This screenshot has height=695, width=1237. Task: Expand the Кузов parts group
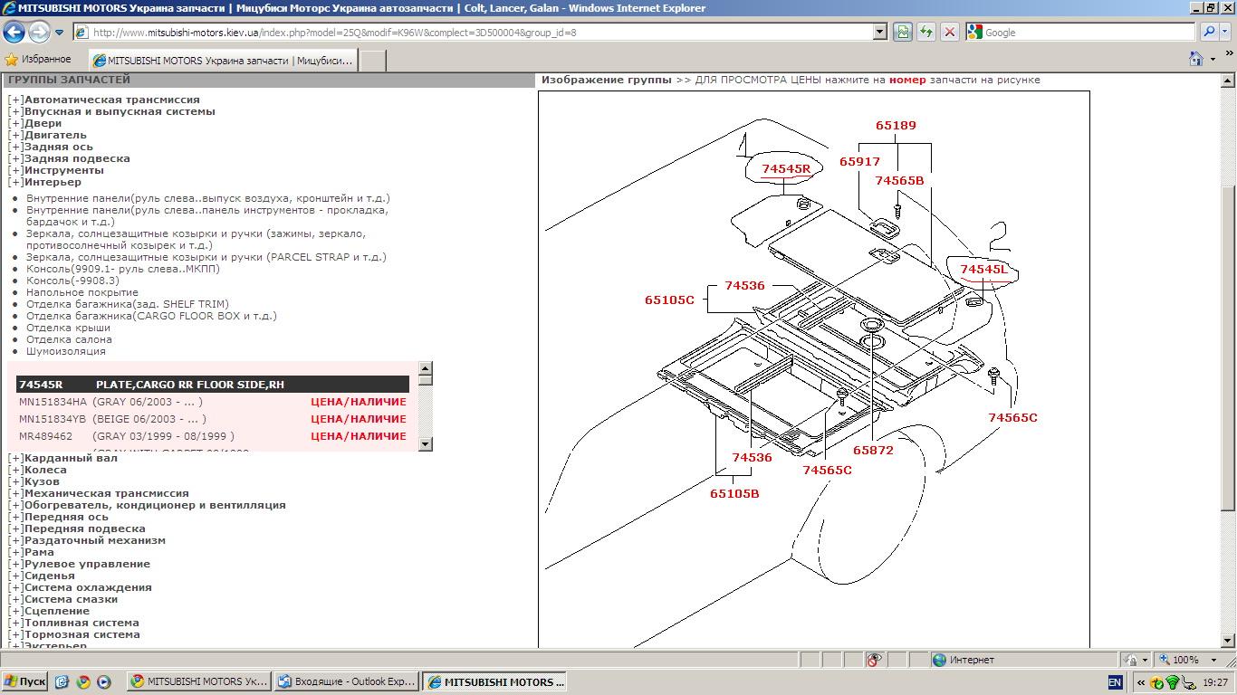tap(15, 482)
